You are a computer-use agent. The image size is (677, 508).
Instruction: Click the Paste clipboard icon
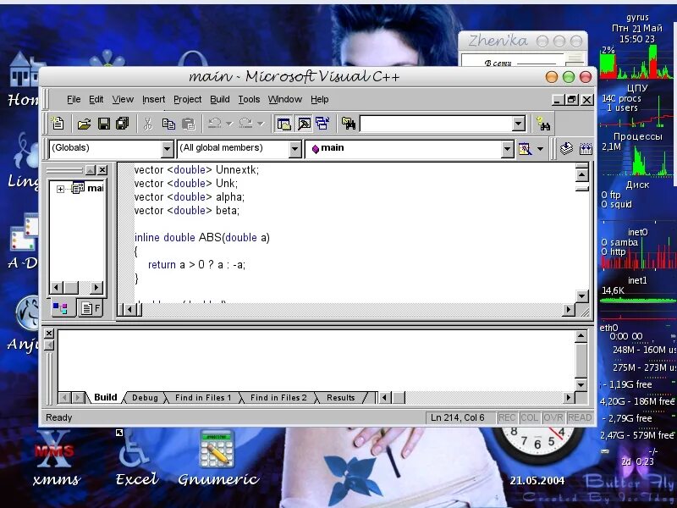(188, 124)
